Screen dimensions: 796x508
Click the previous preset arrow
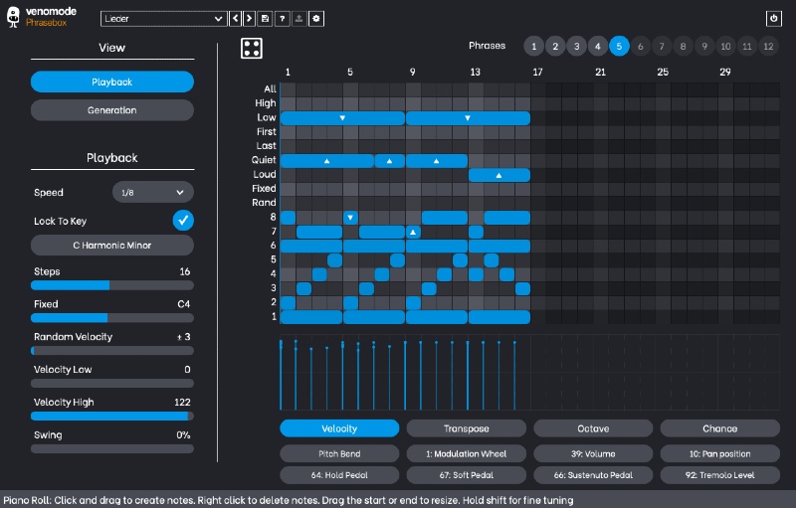(236, 19)
